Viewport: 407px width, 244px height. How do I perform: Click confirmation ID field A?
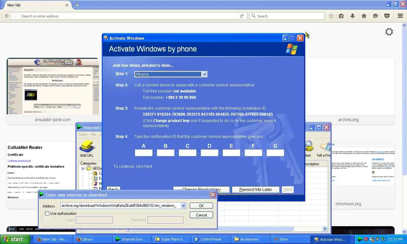click(144, 153)
